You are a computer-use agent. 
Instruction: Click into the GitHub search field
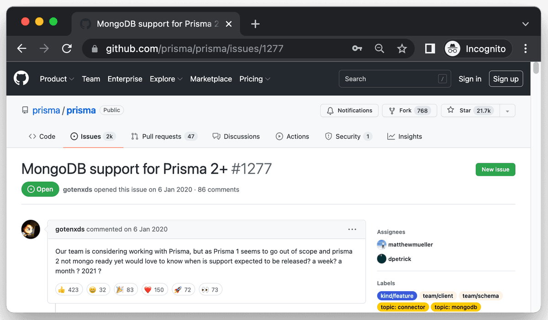click(388, 79)
